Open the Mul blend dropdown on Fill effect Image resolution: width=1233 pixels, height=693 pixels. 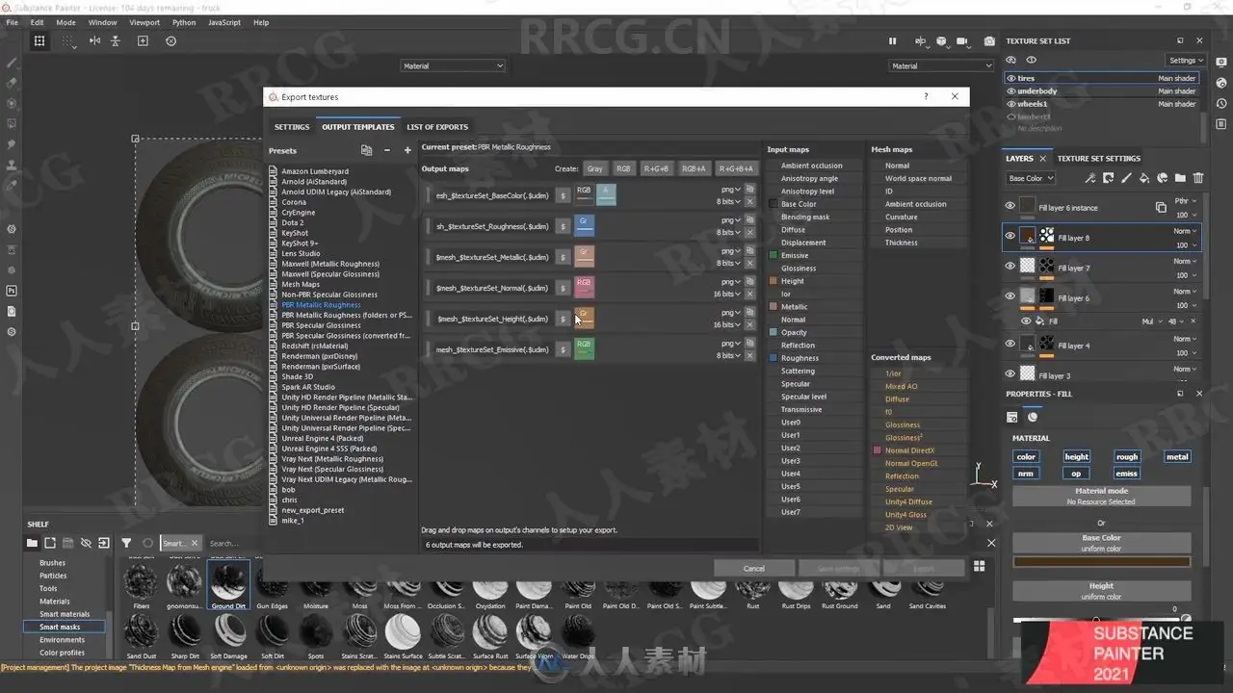[x=1153, y=321]
